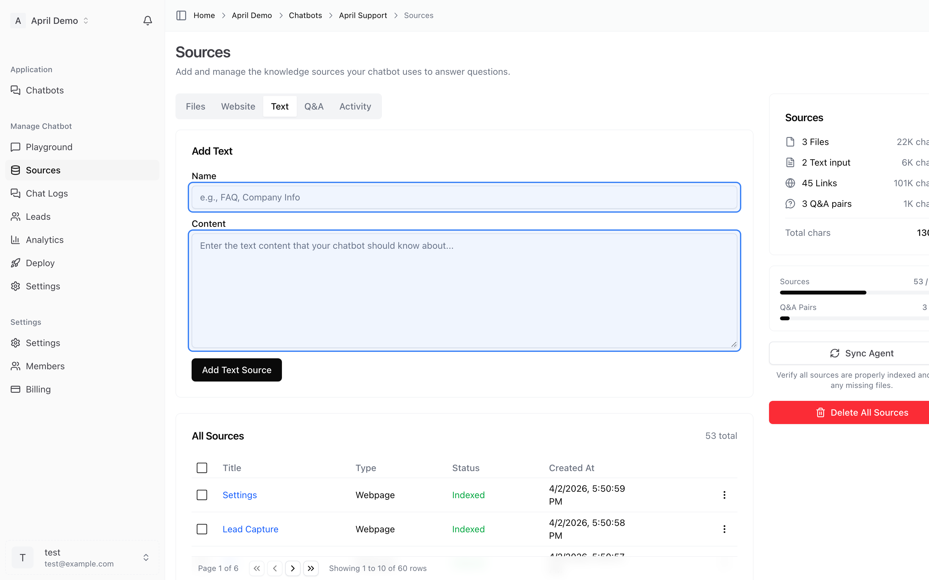
Task: Go to April Support breadcrumb
Action: pos(363,15)
